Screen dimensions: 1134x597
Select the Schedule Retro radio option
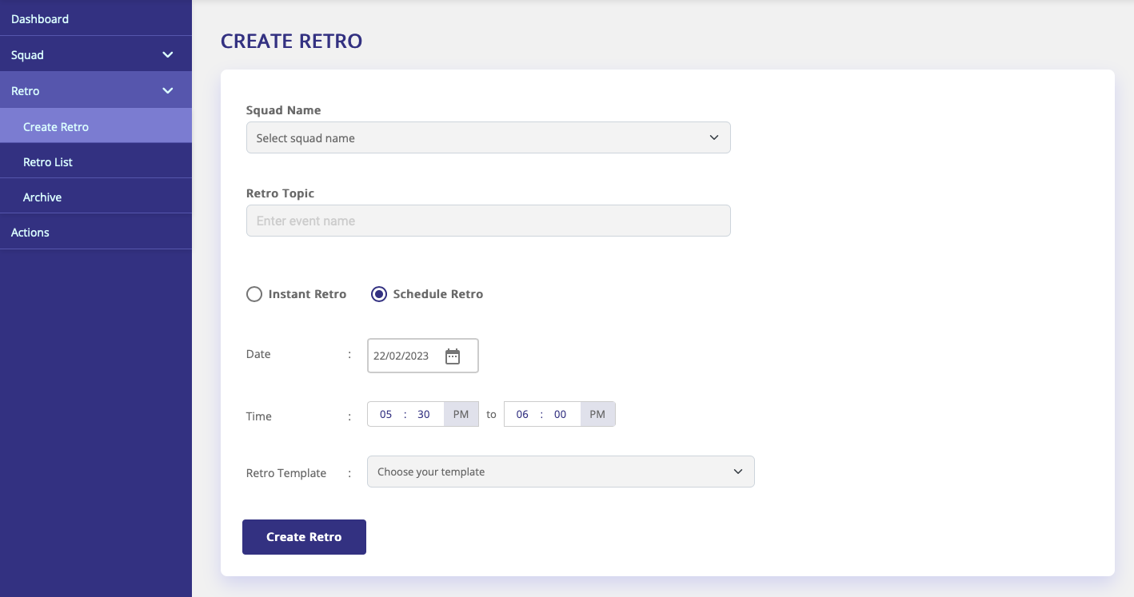click(379, 294)
